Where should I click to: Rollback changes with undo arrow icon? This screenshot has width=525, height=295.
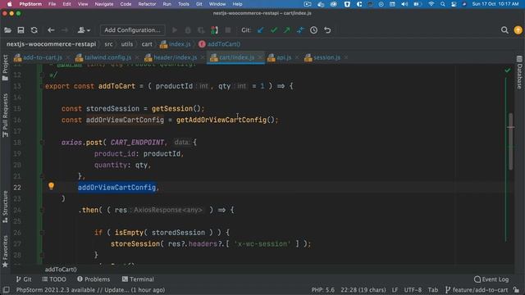pyautogui.click(x=327, y=30)
